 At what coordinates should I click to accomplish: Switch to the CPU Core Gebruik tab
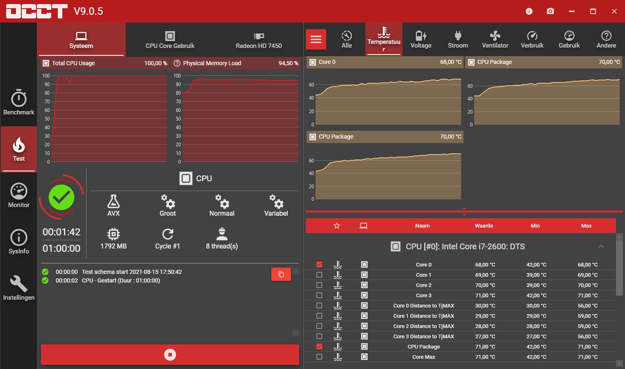[x=170, y=39]
